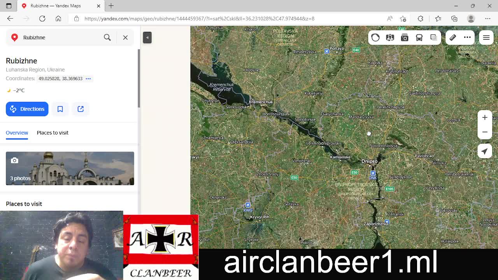Open the Yandex Maps hamburger menu
The width and height of the screenshot is (498, 280).
pos(486,38)
